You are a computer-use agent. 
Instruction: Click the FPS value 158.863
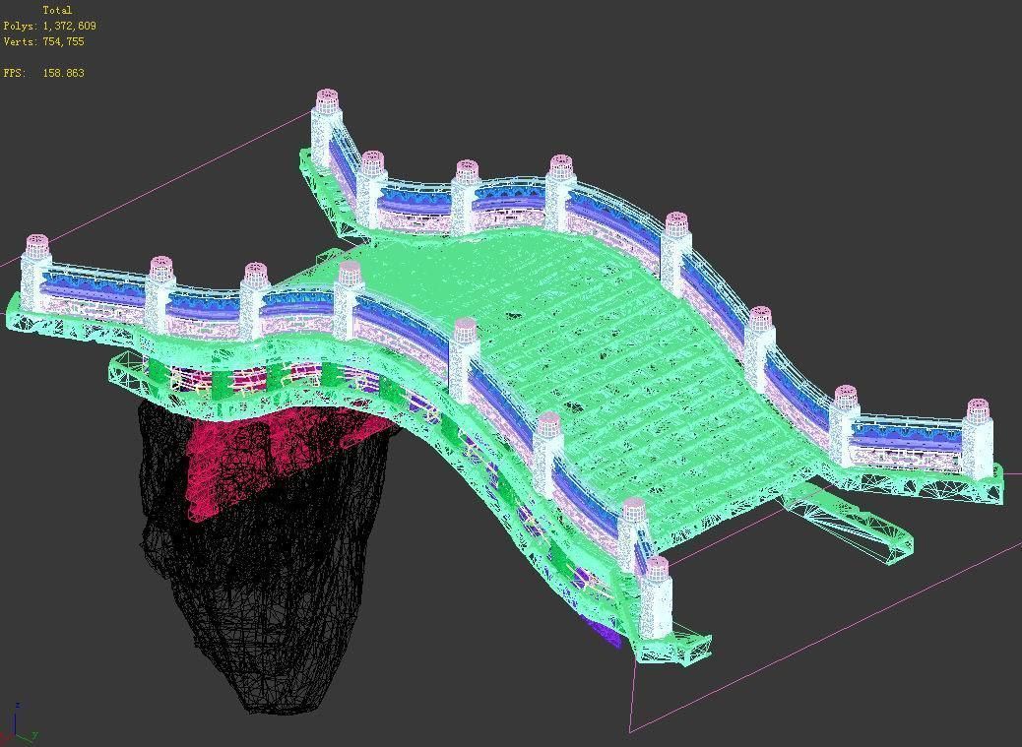click(x=63, y=73)
